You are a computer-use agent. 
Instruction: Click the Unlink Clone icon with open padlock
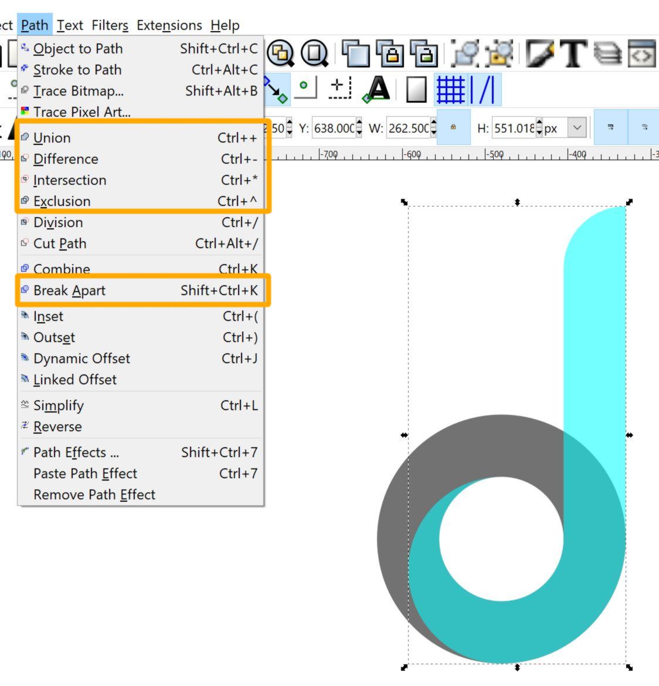[423, 53]
